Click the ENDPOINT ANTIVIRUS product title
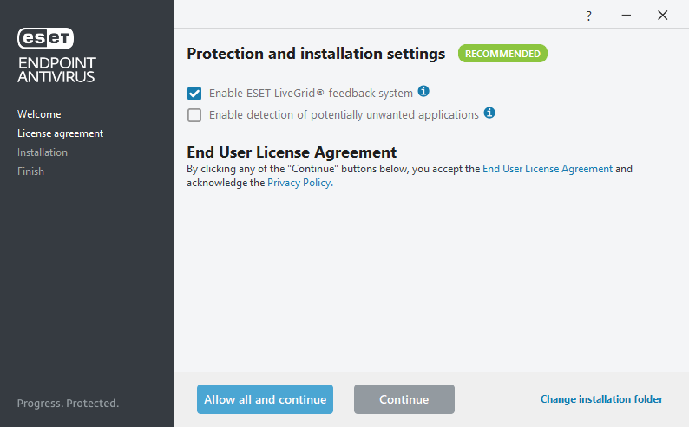689x427 pixels. coord(56,69)
